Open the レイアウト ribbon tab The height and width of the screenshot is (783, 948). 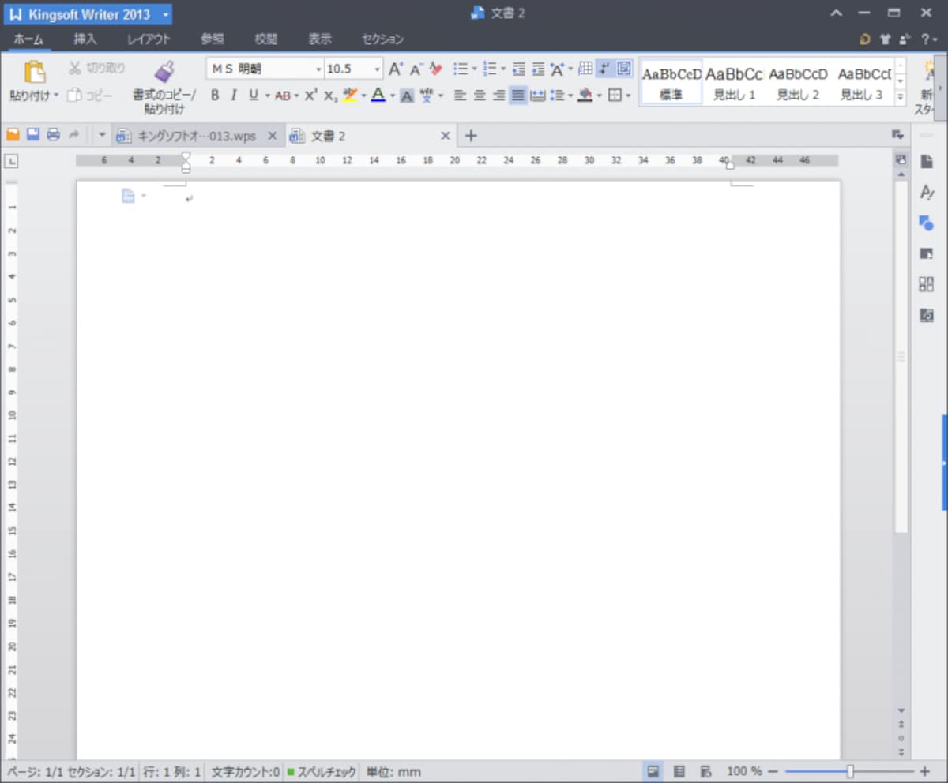click(x=149, y=39)
